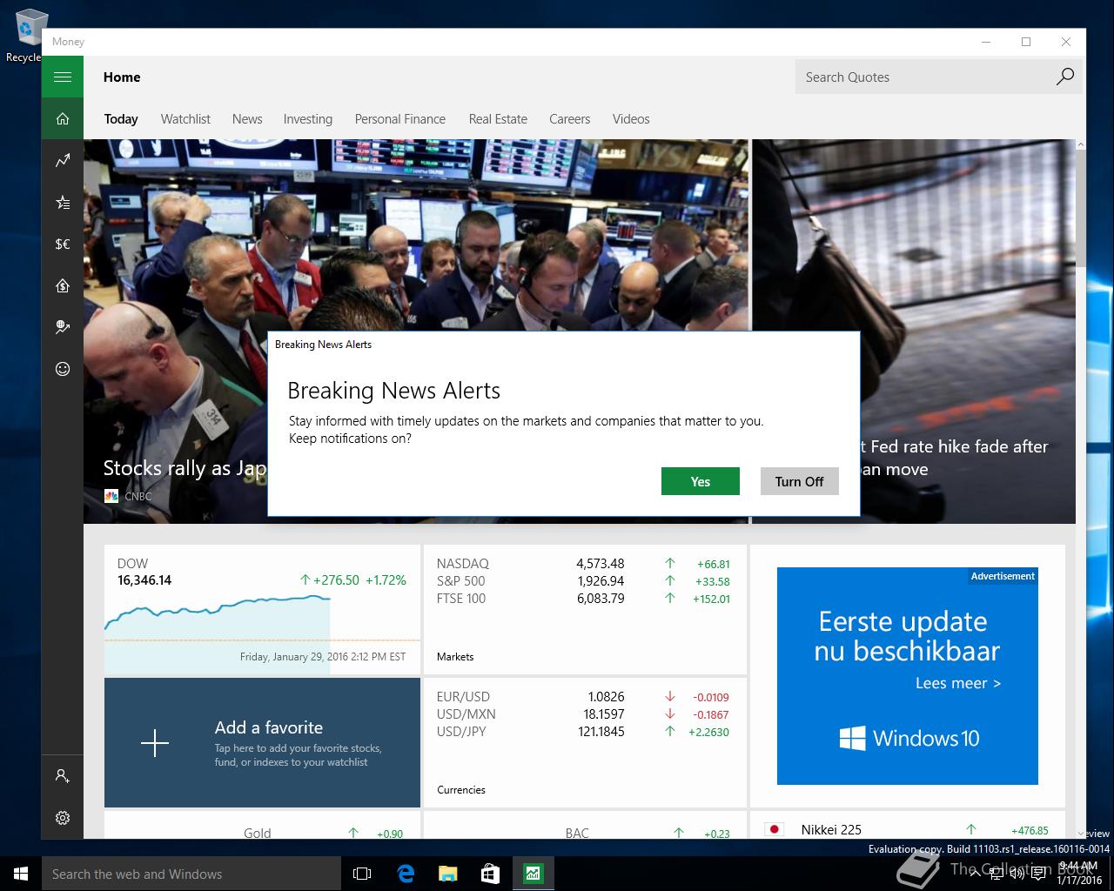
Task: Click the FTSE 100 row
Action: point(584,599)
